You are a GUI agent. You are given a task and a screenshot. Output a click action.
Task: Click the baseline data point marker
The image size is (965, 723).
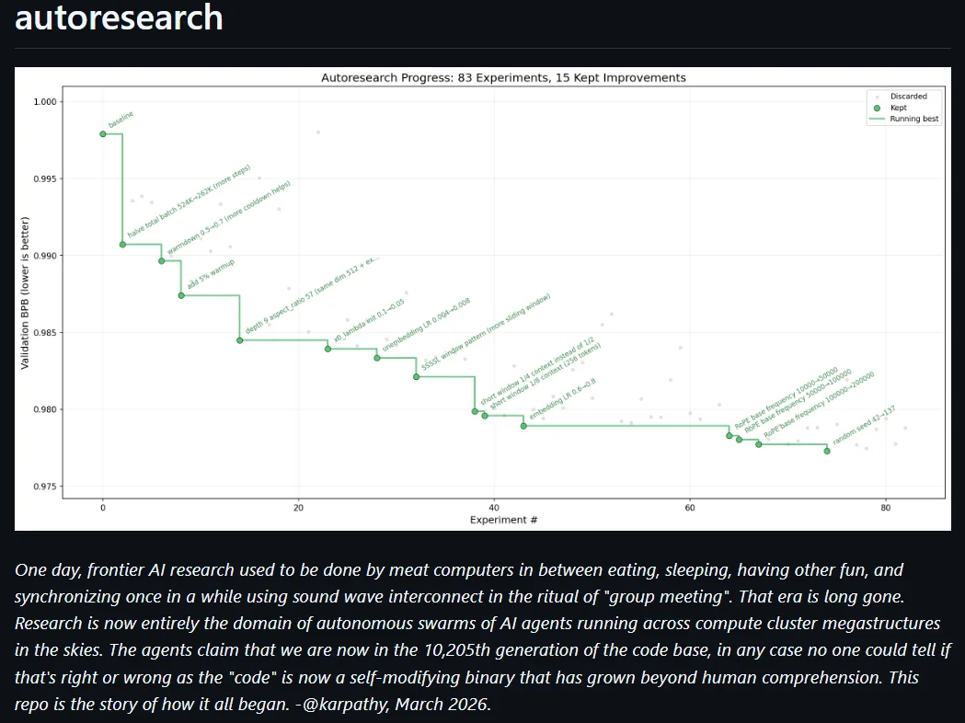tap(103, 134)
